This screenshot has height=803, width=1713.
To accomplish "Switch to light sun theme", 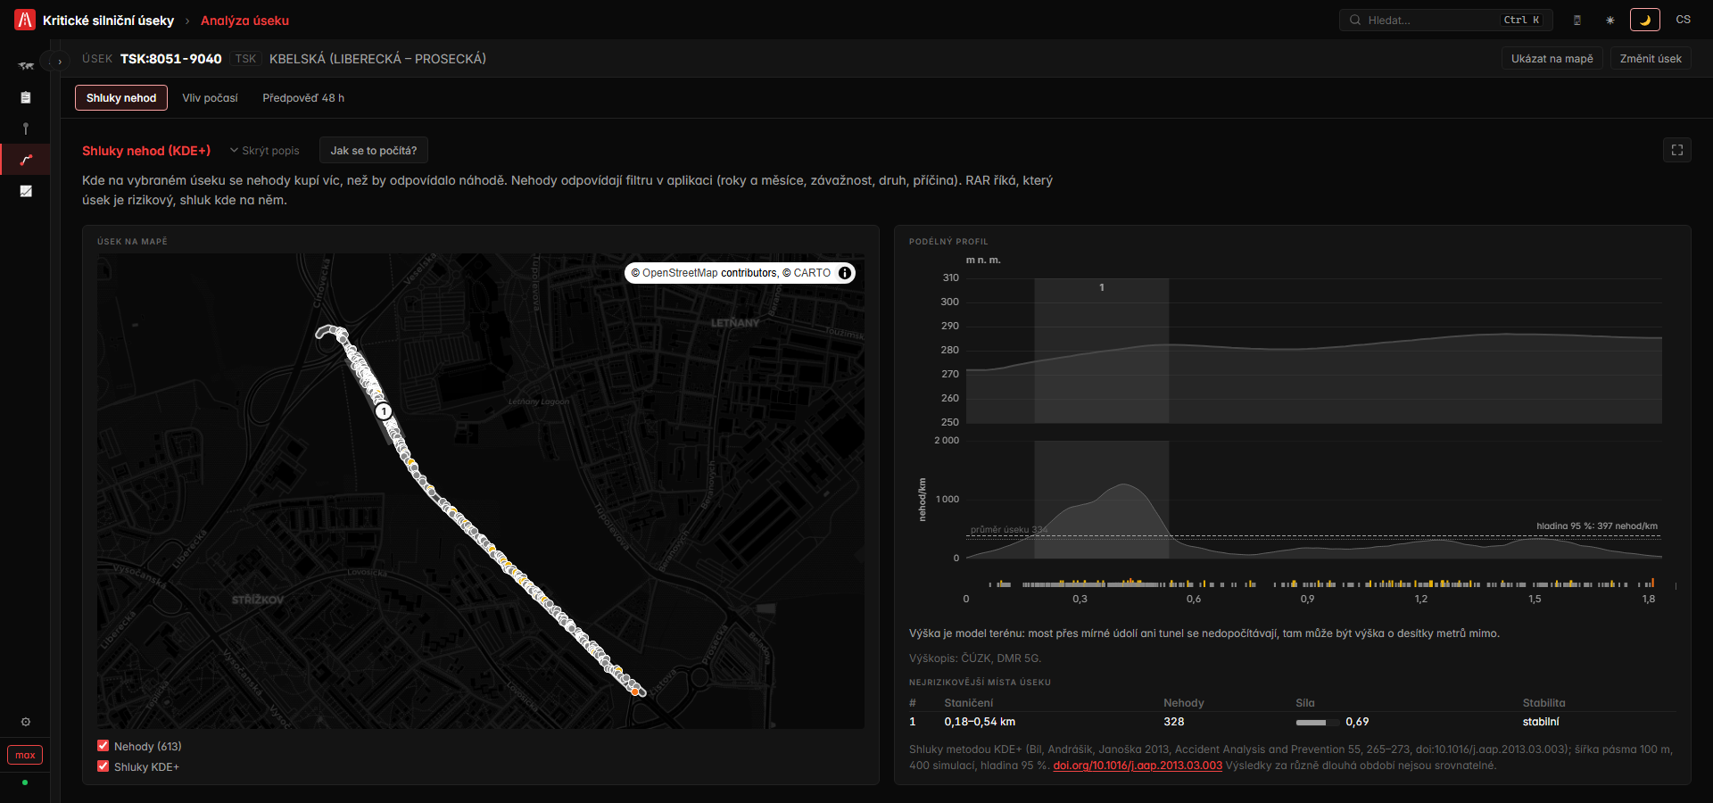I will click(1610, 20).
